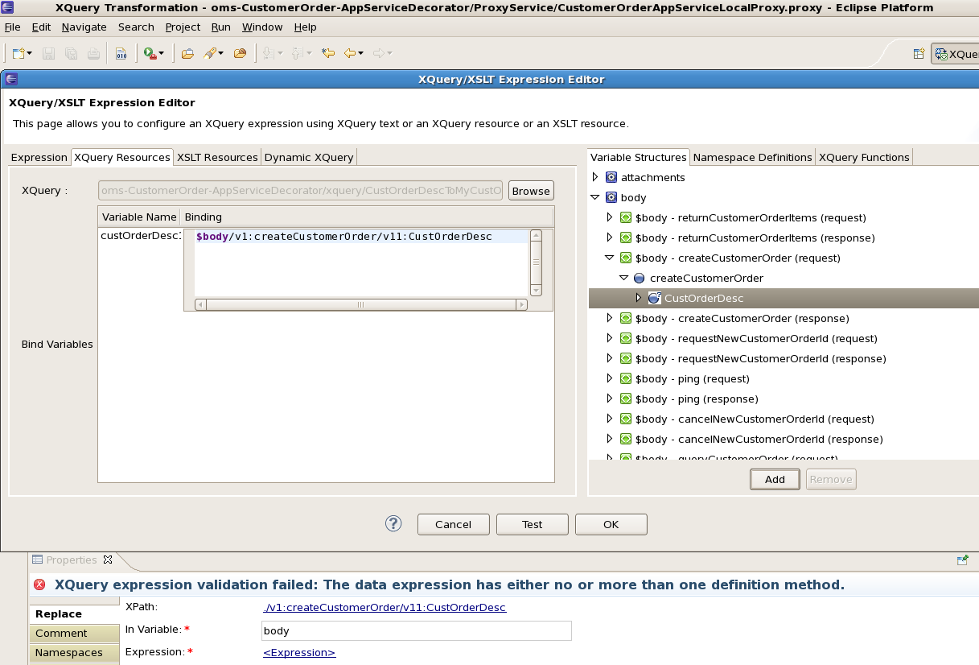The height and width of the screenshot is (665, 979).
Task: Click the <Expression> link
Action: pyautogui.click(x=299, y=652)
